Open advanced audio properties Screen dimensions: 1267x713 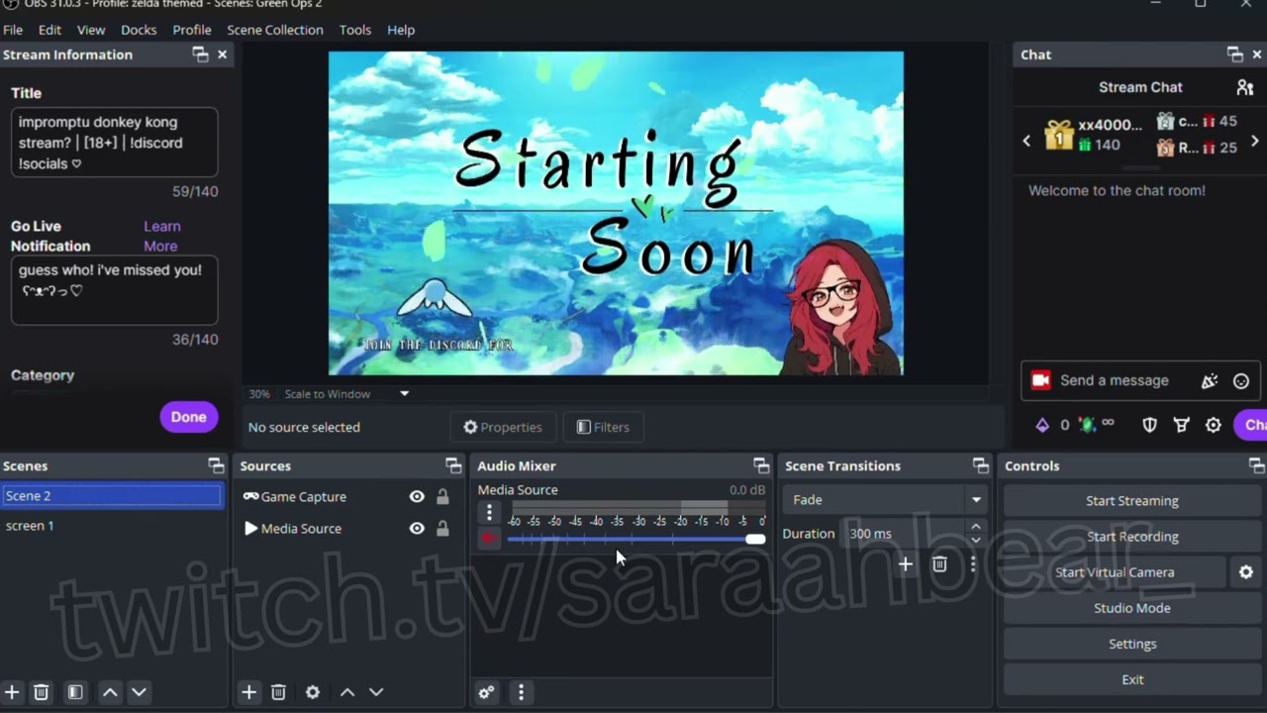486,692
